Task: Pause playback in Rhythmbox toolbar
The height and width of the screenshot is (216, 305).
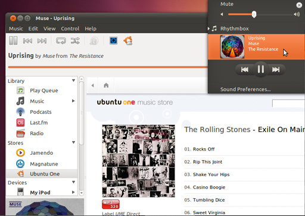Action: [13, 40]
